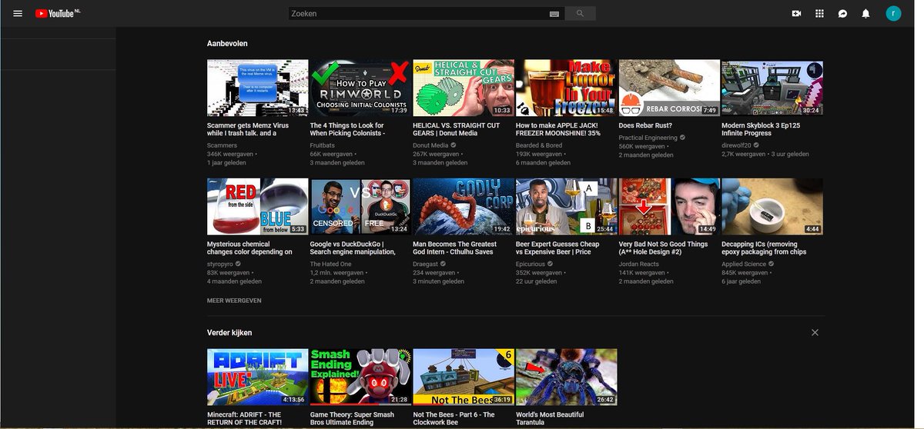Open Not The Bees thumbnail
Viewport: 924px width, 429px height.
[464, 377]
